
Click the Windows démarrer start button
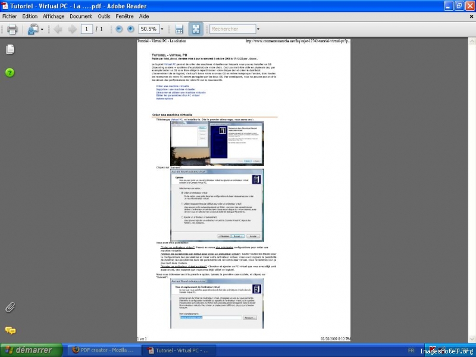32,350
